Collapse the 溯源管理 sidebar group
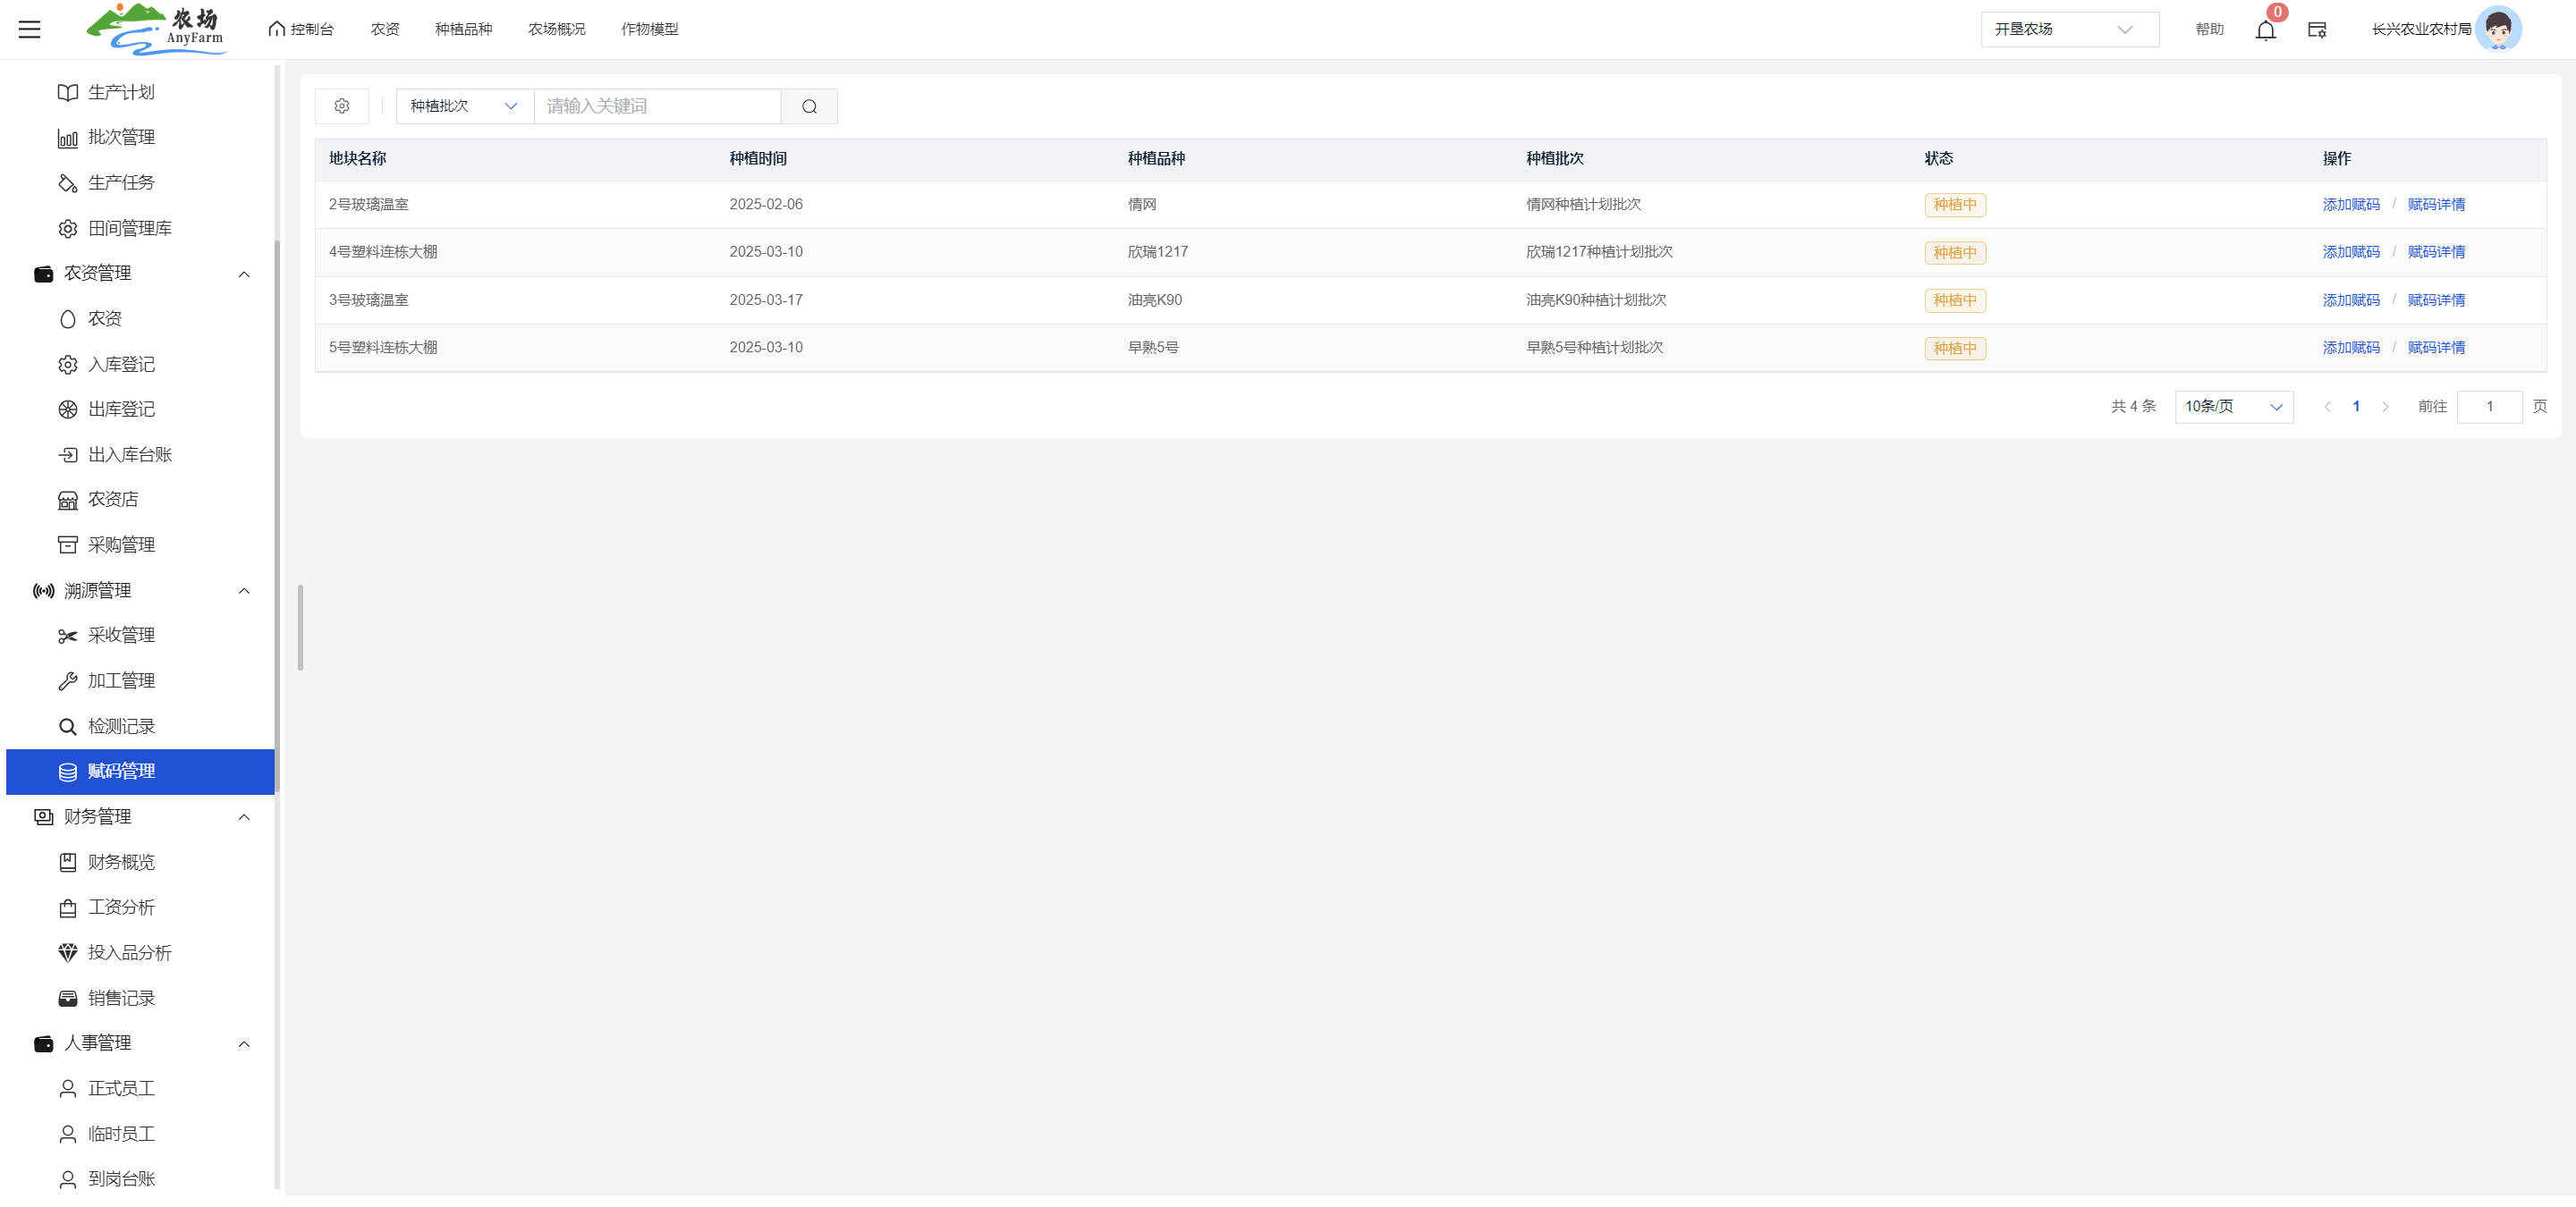Image resolution: width=2576 pixels, height=1207 pixels. [x=243, y=590]
